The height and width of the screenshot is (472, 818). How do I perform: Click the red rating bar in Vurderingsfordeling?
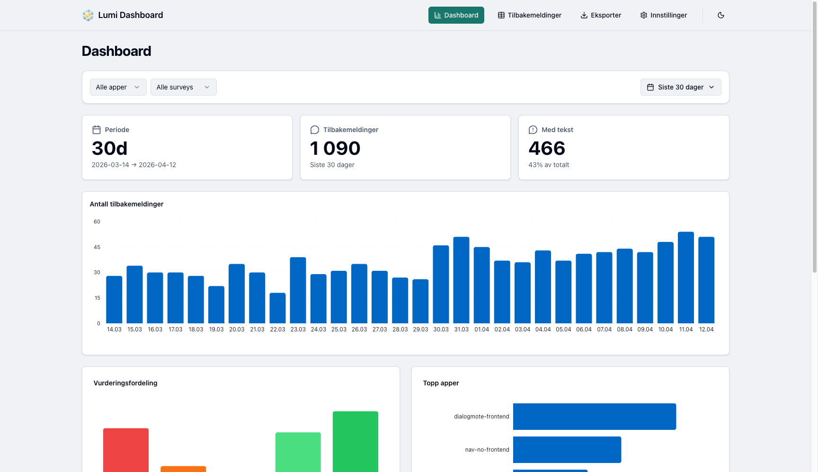click(x=125, y=449)
